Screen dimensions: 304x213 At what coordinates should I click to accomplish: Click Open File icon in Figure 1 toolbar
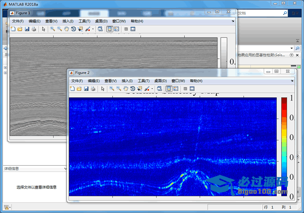coord(20,29)
